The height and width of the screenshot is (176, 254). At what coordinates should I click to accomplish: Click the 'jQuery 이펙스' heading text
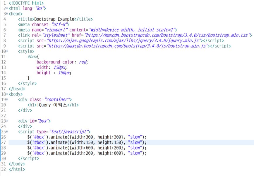coord(52,105)
